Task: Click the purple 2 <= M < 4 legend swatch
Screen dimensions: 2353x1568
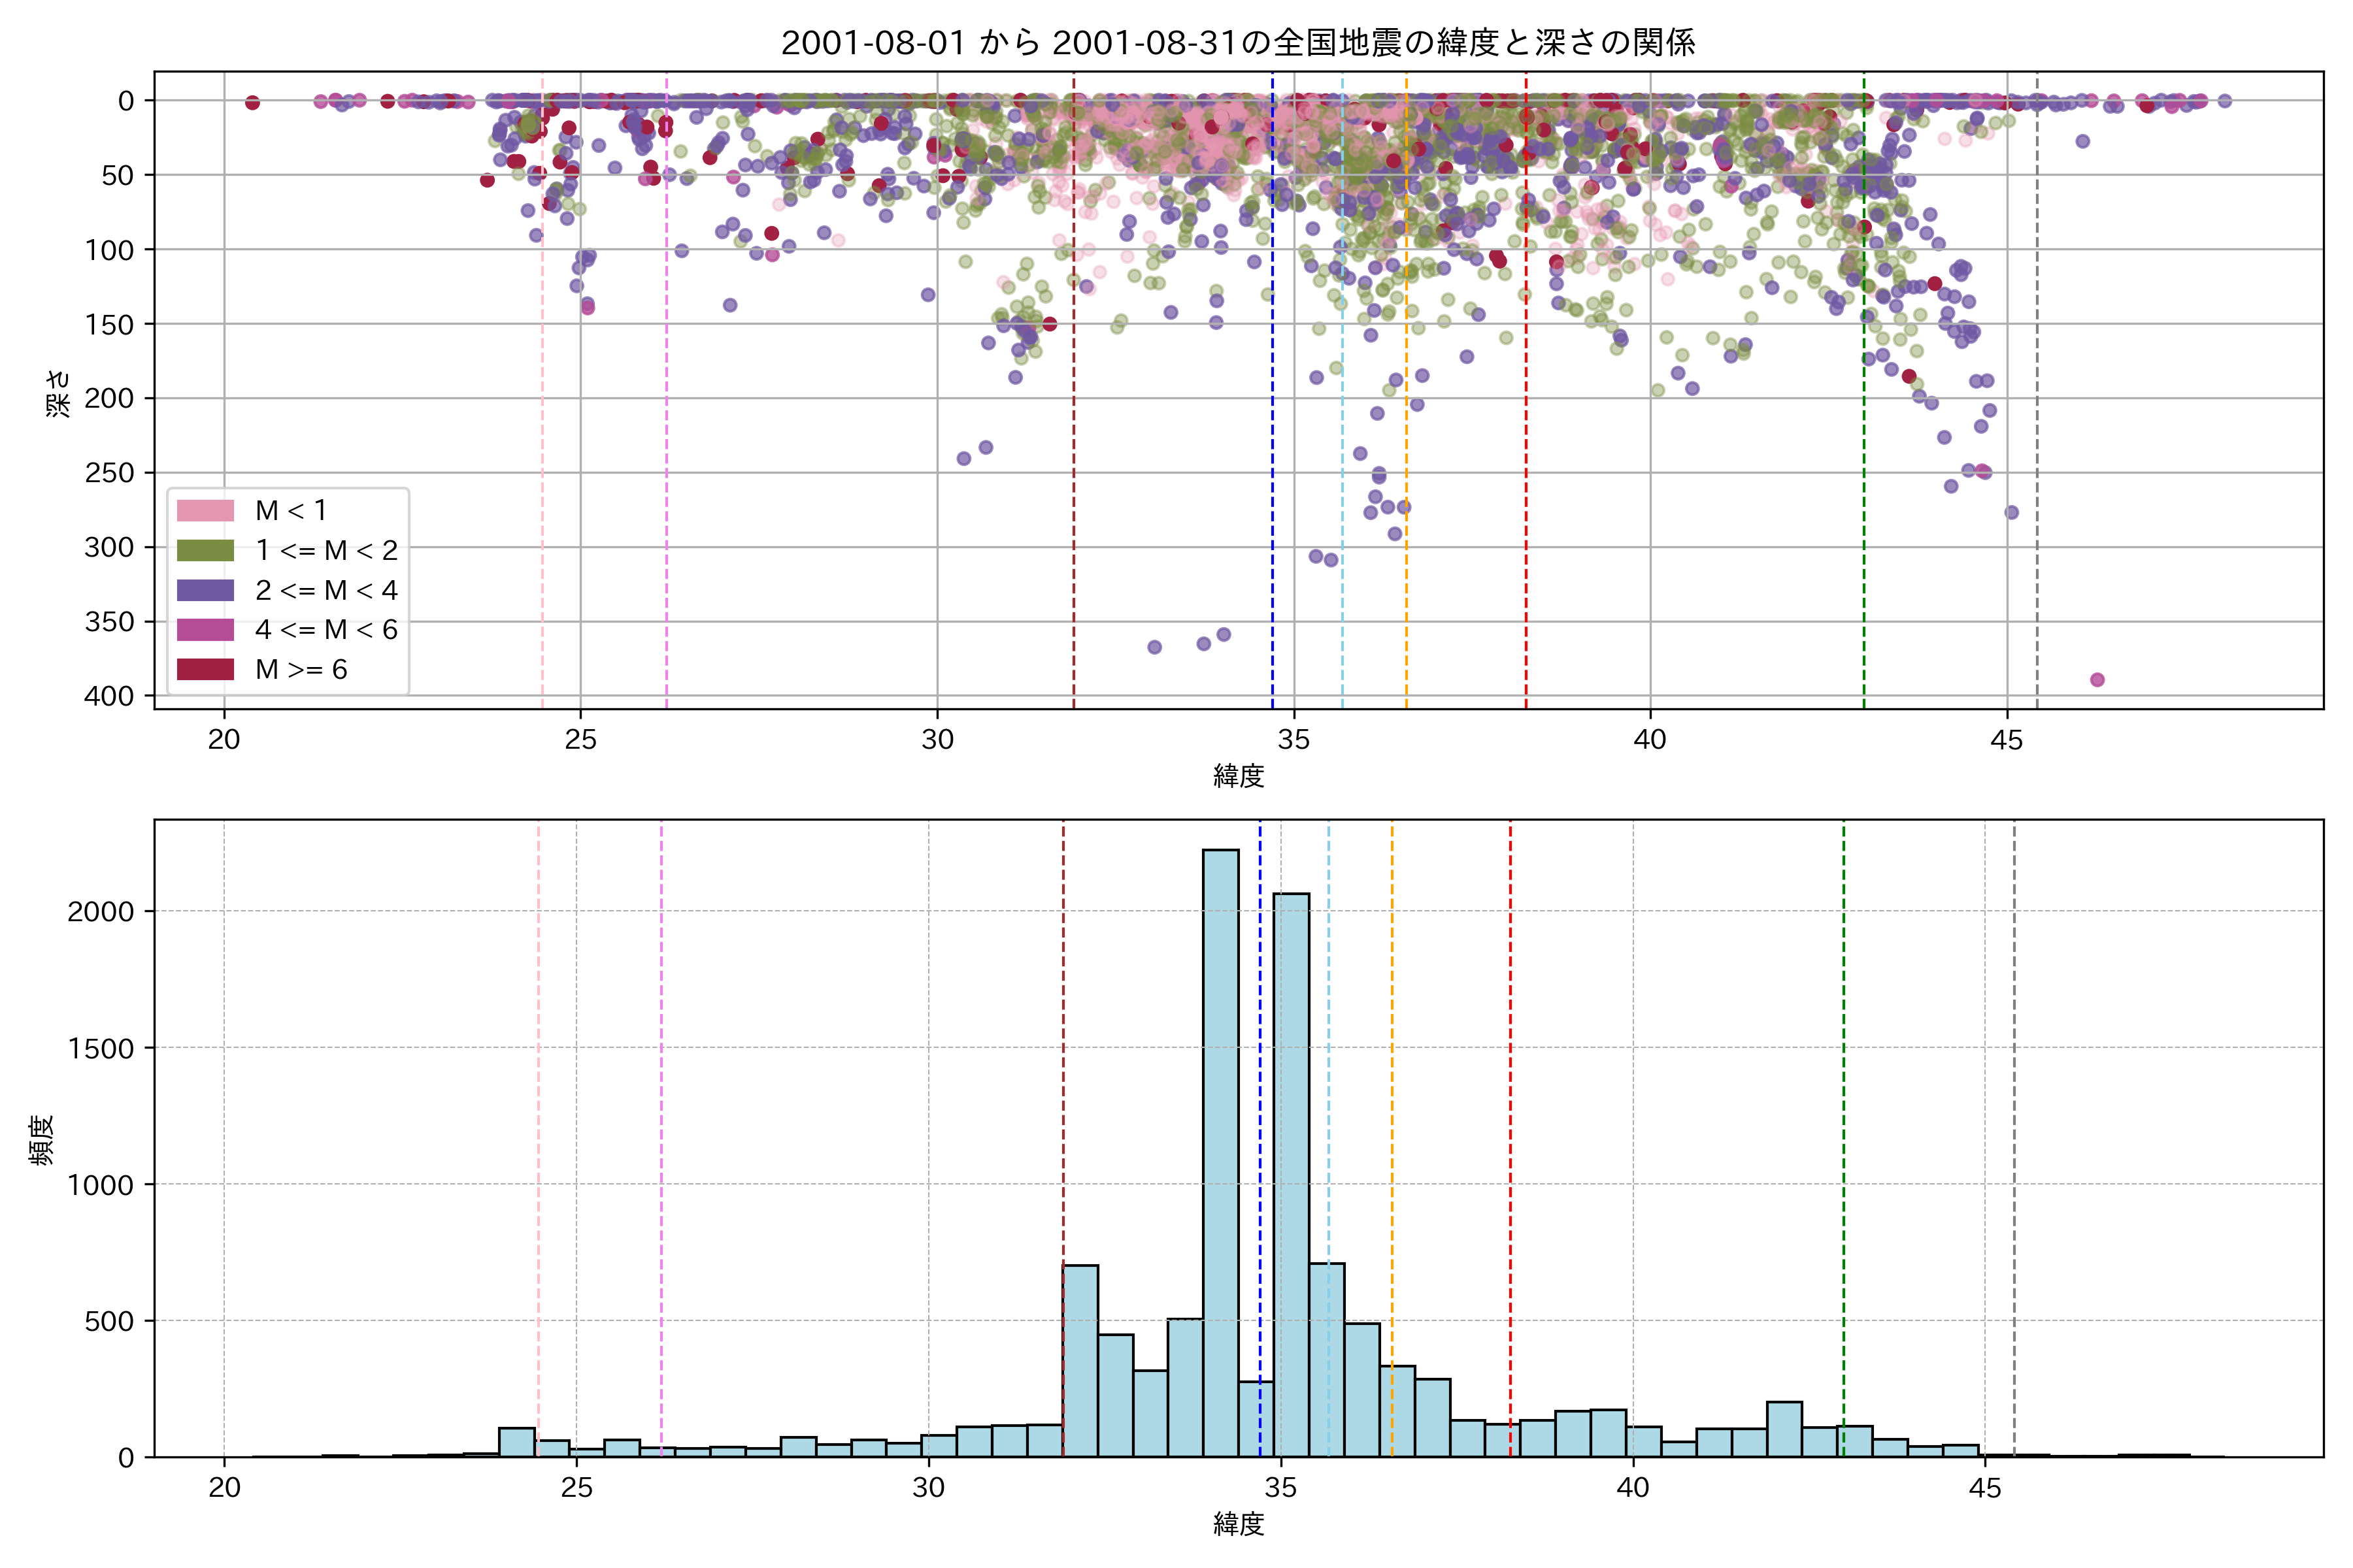Action: (205, 590)
